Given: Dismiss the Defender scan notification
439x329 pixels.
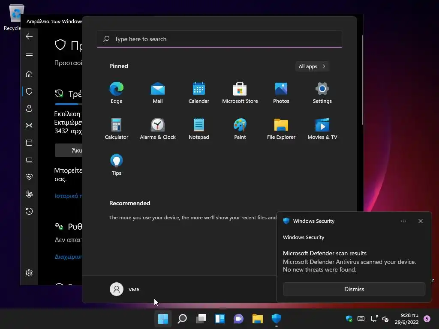Looking at the screenshot, I should tap(354, 289).
